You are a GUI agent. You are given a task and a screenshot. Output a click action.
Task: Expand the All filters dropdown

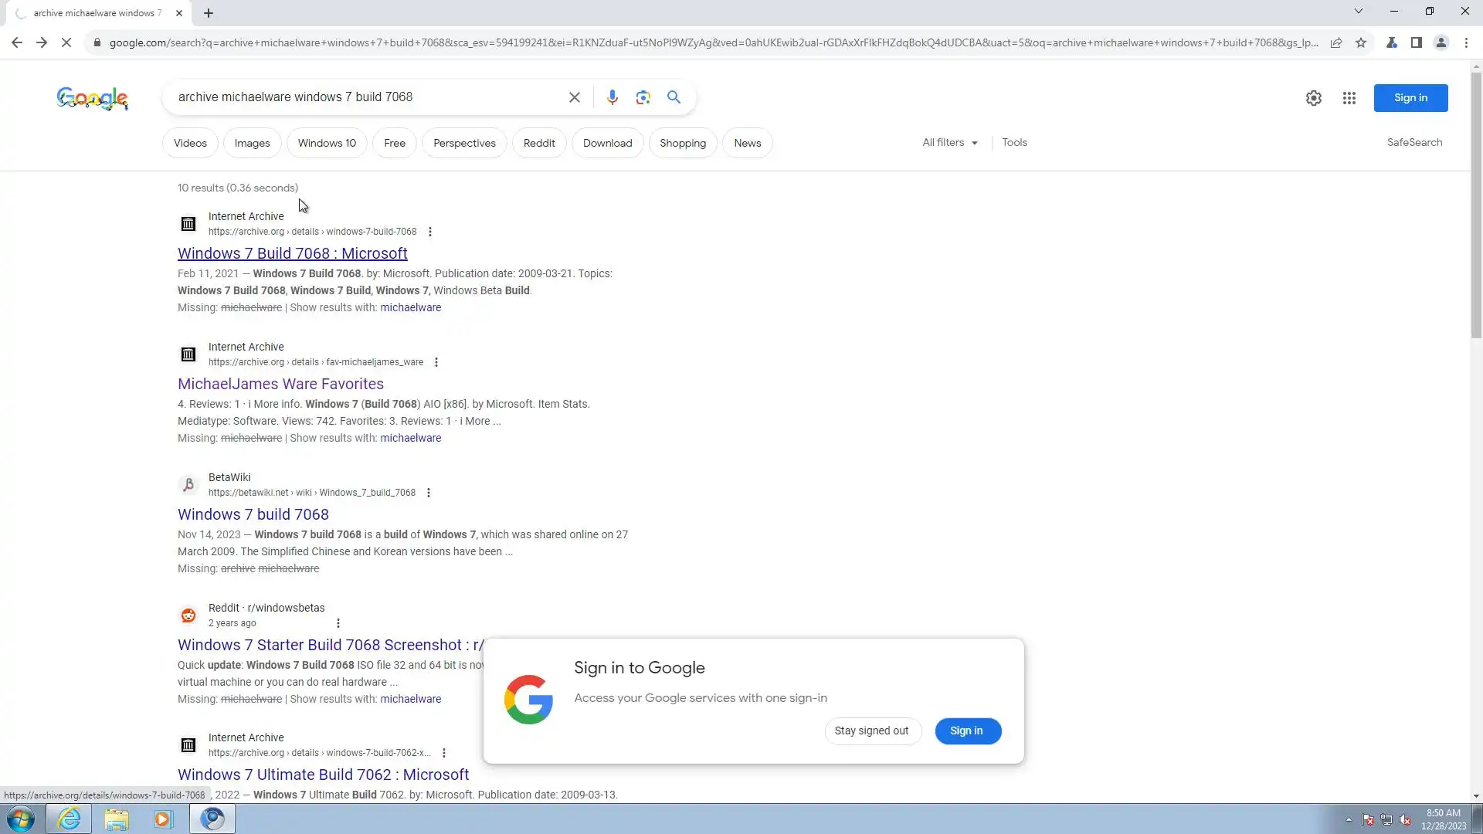click(949, 143)
